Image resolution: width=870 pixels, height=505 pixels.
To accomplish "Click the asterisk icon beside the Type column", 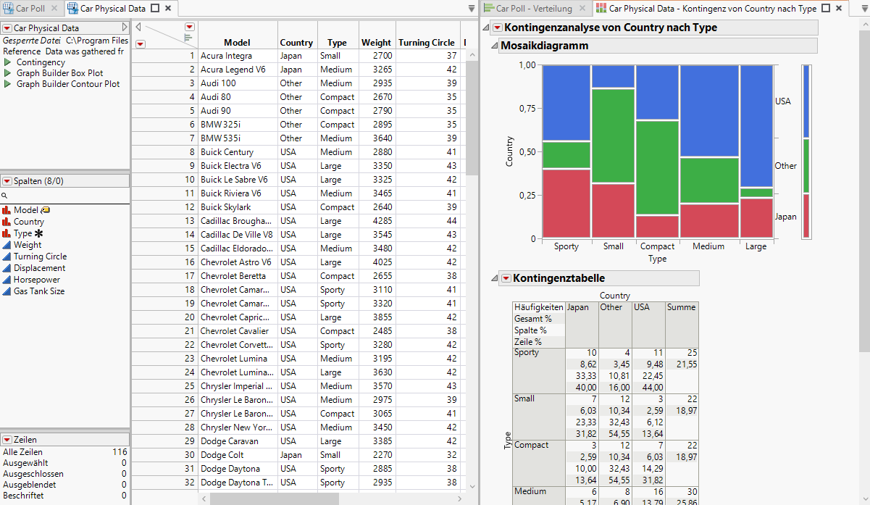I will point(38,233).
